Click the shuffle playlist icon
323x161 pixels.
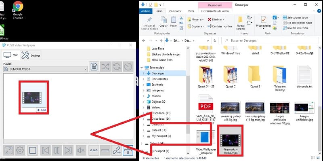pos(105,67)
